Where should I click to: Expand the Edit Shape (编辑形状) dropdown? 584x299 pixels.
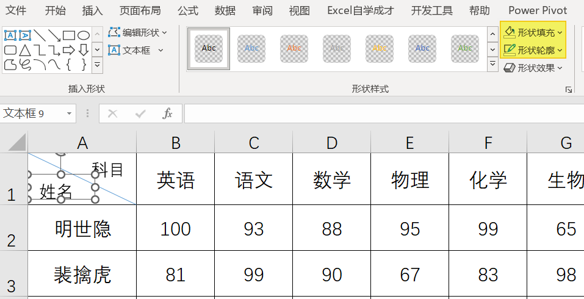coord(165,33)
